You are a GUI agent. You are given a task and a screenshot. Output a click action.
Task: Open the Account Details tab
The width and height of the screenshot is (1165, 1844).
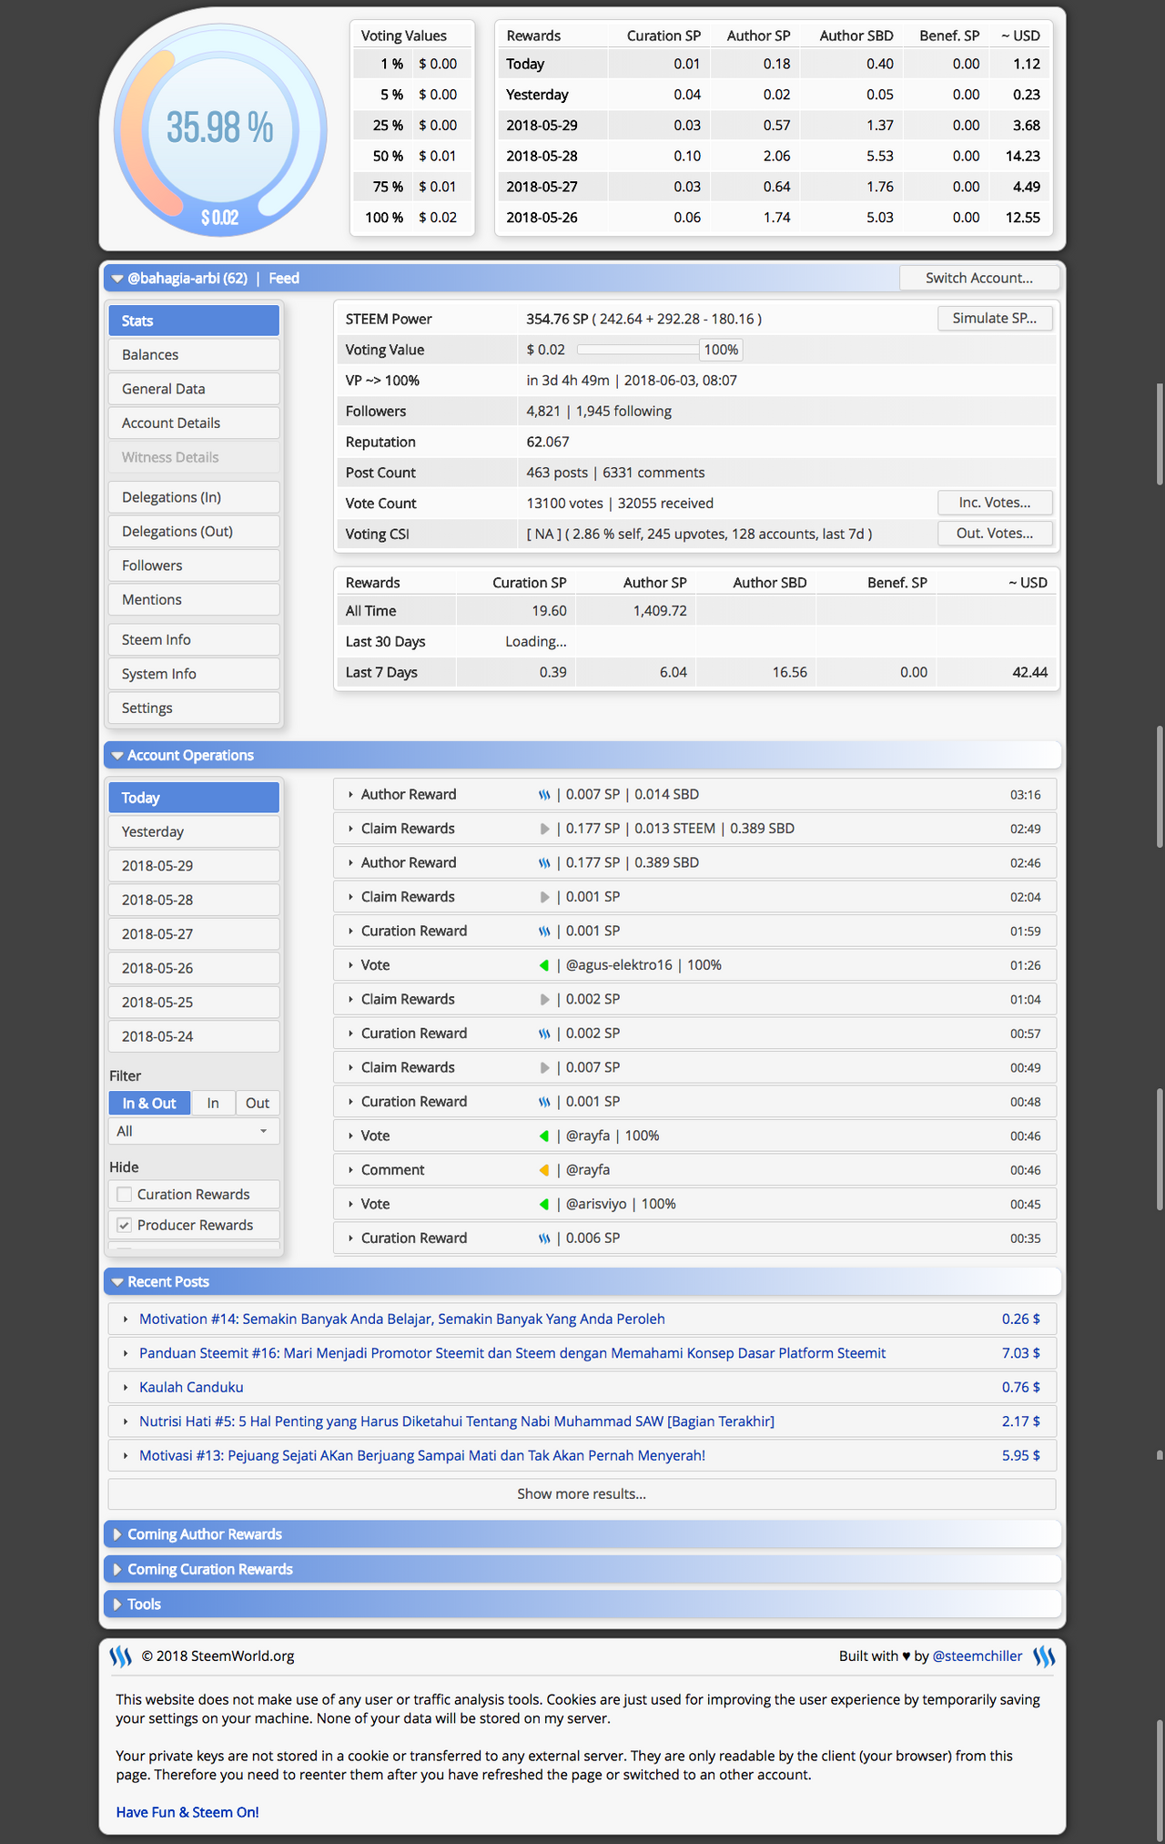tap(194, 423)
